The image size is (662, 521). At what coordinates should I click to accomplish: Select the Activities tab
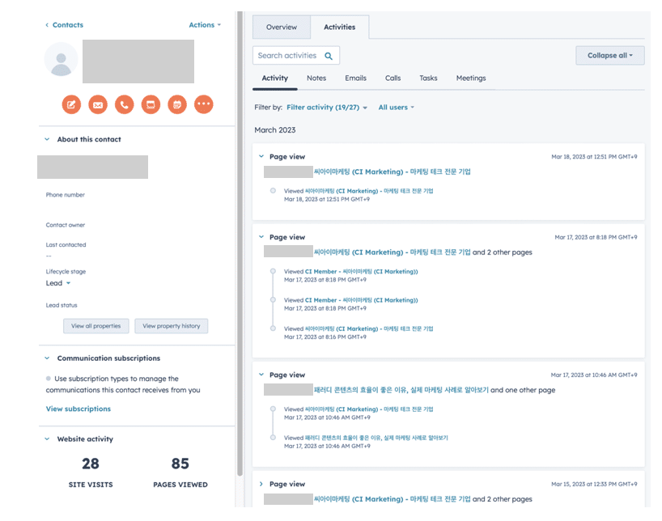tap(339, 27)
